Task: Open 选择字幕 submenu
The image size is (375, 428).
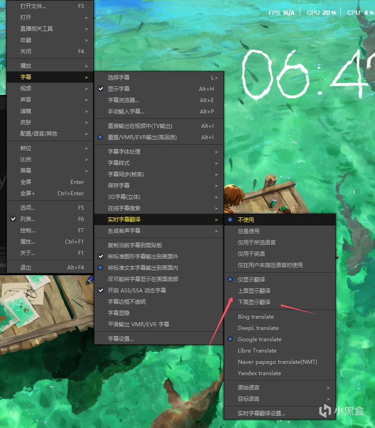Action: [159, 78]
